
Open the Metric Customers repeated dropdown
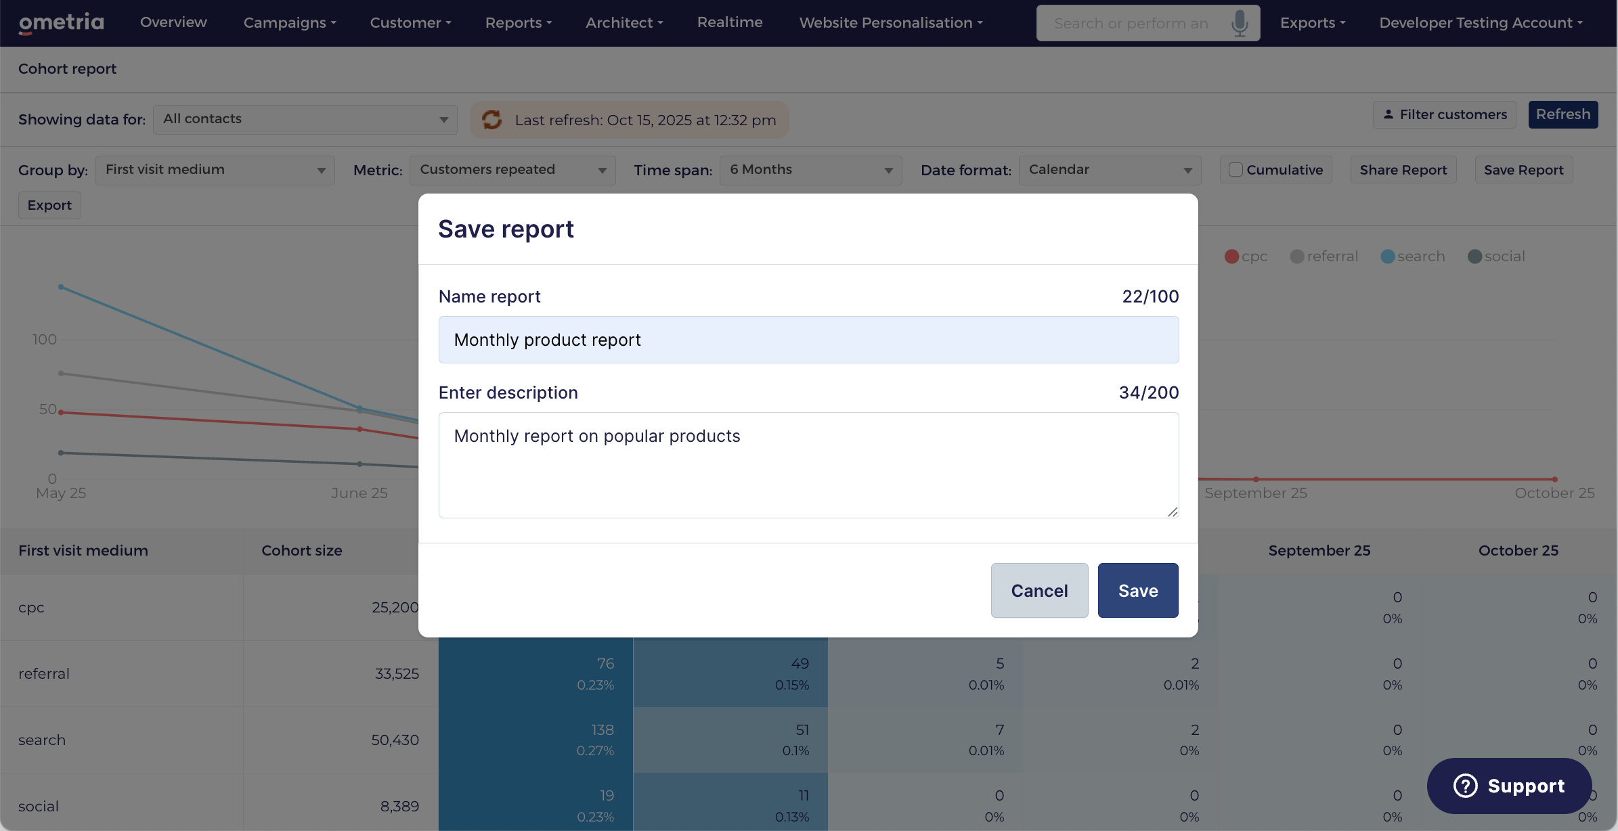tap(512, 170)
